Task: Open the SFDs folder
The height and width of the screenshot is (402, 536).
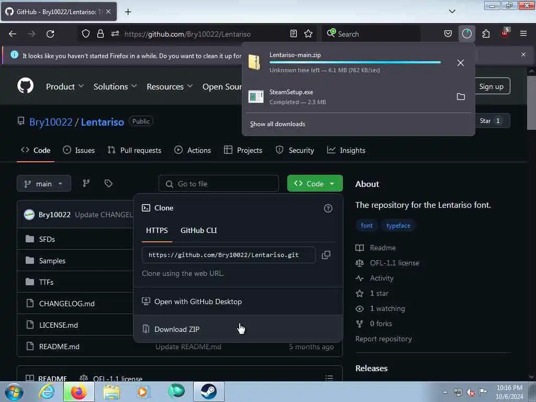Action: pyautogui.click(x=47, y=239)
